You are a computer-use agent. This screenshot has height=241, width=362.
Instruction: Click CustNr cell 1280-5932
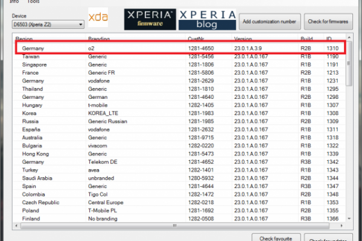coord(201,178)
